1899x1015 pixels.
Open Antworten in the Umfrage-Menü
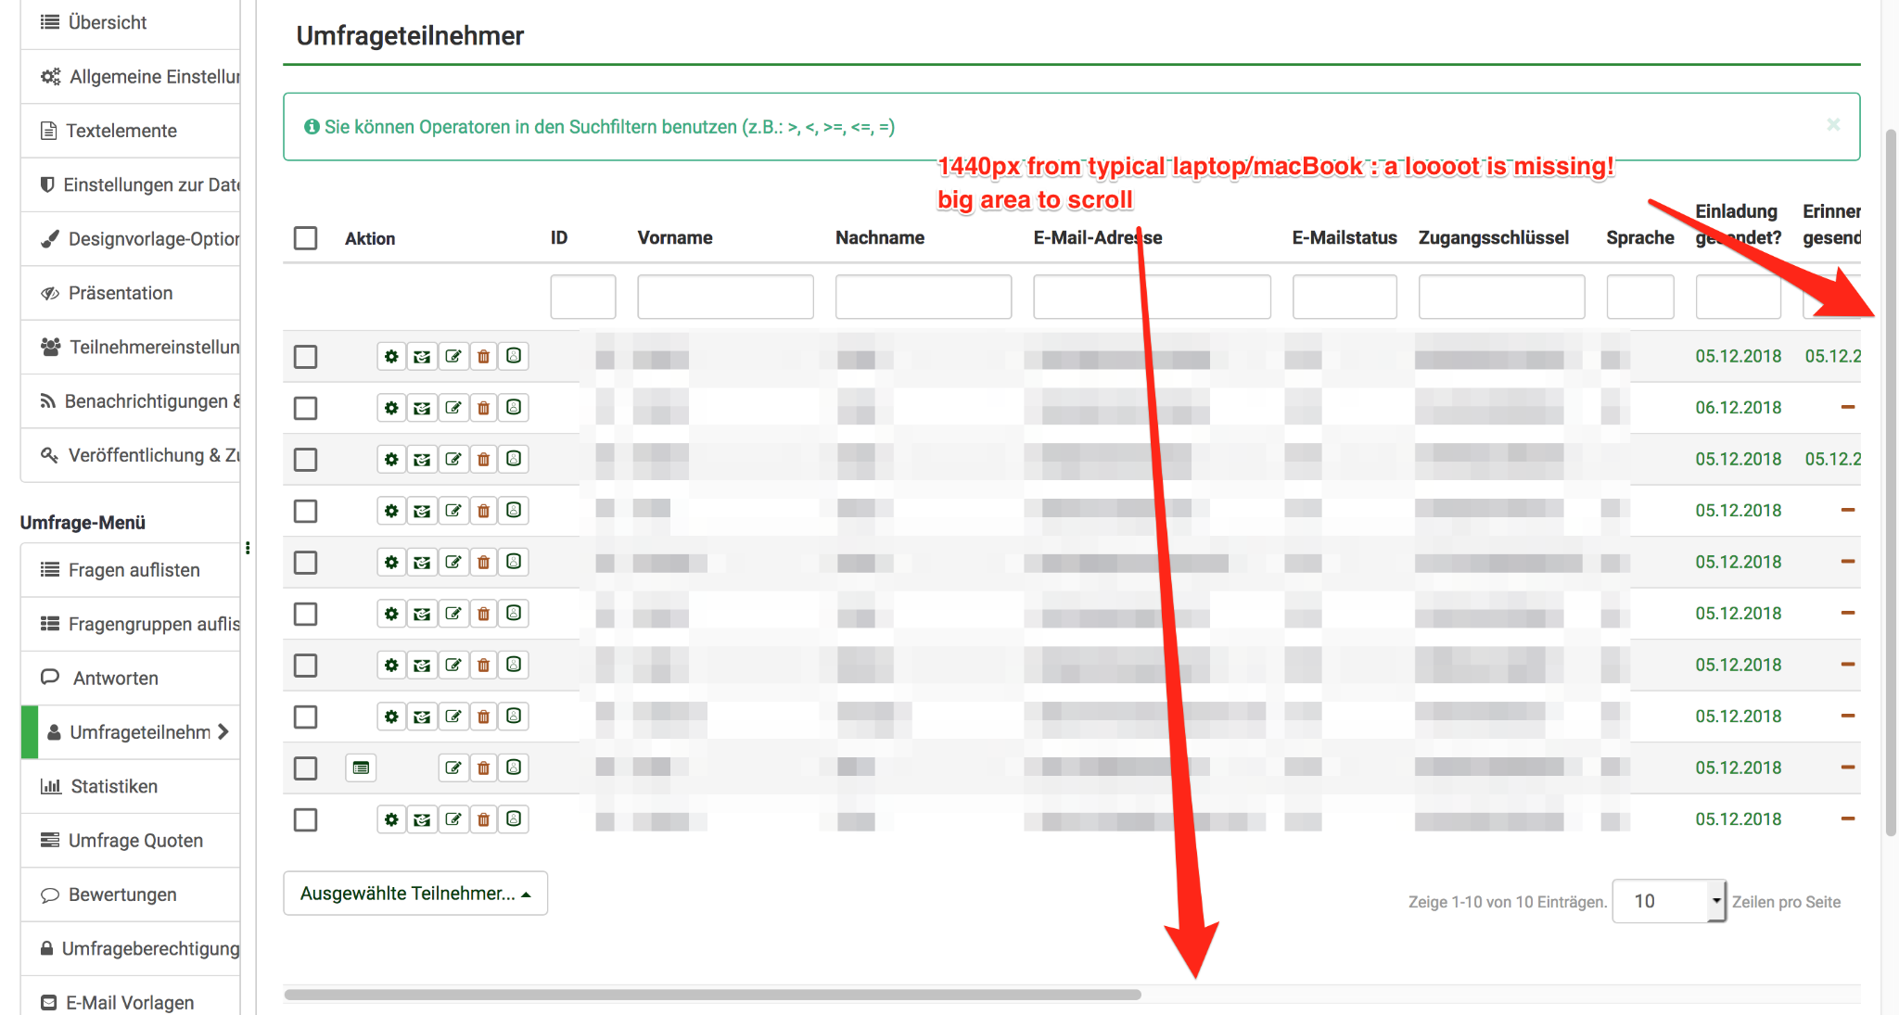[130, 679]
